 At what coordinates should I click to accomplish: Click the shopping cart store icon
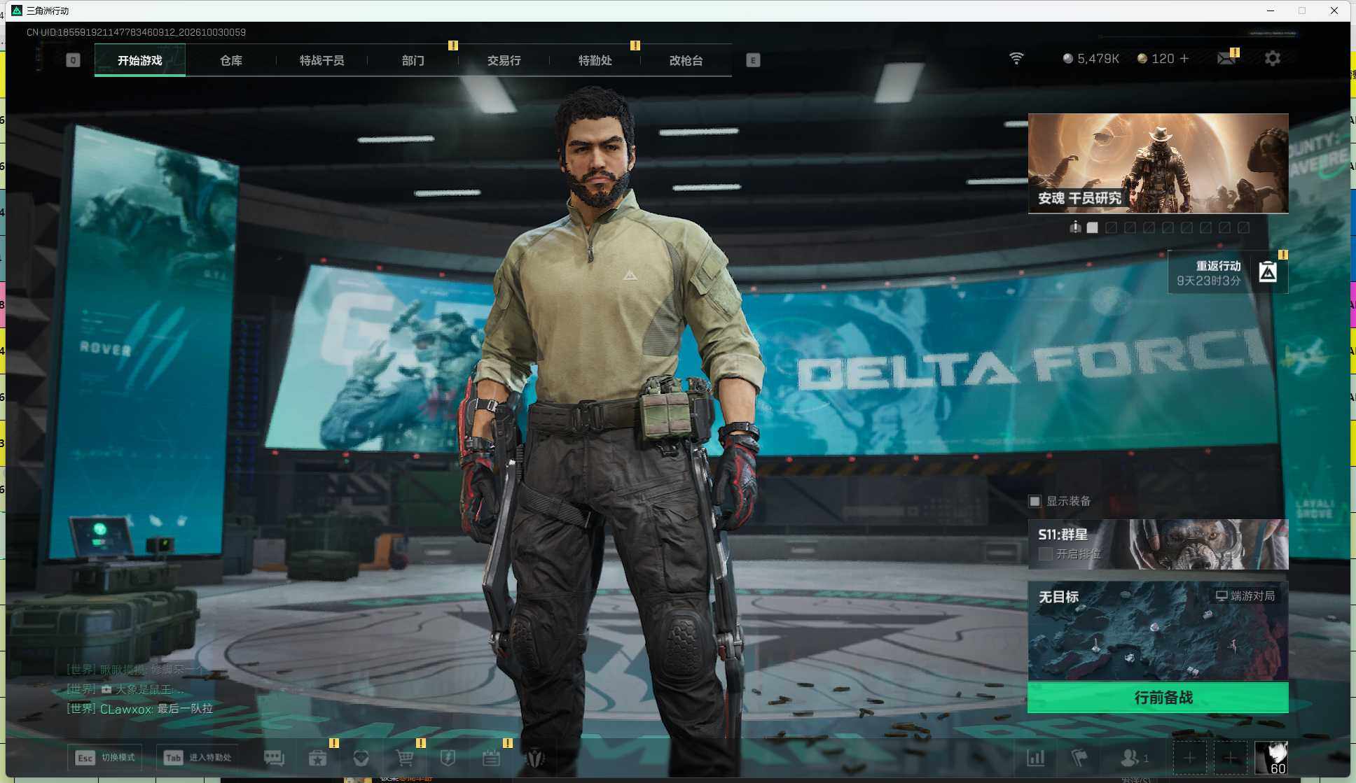click(404, 758)
